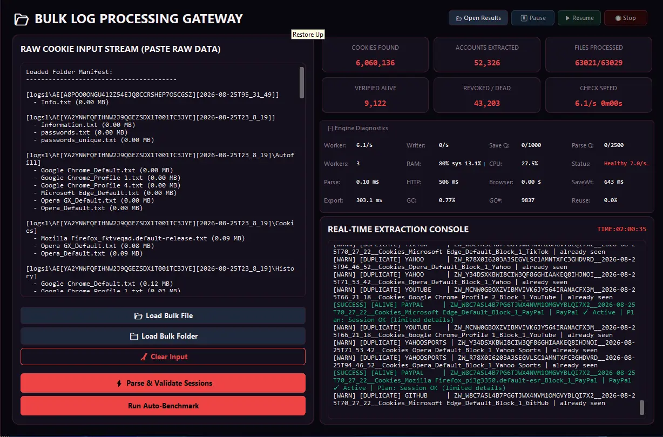Click the CPU value 27.5%
The width and height of the screenshot is (663, 437).
pyautogui.click(x=529, y=164)
